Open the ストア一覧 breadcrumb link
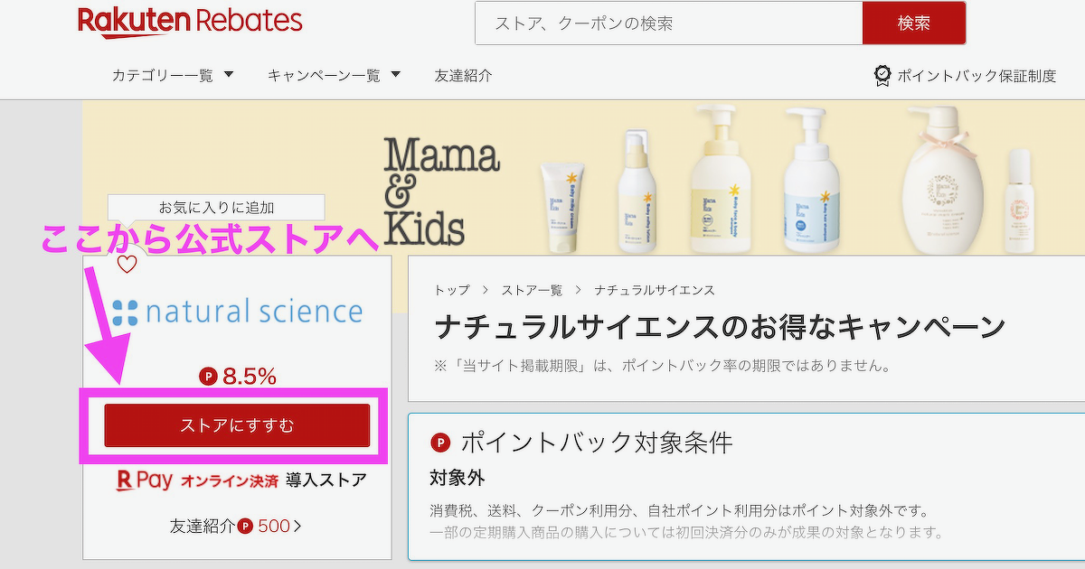This screenshot has height=569, width=1085. click(x=532, y=290)
